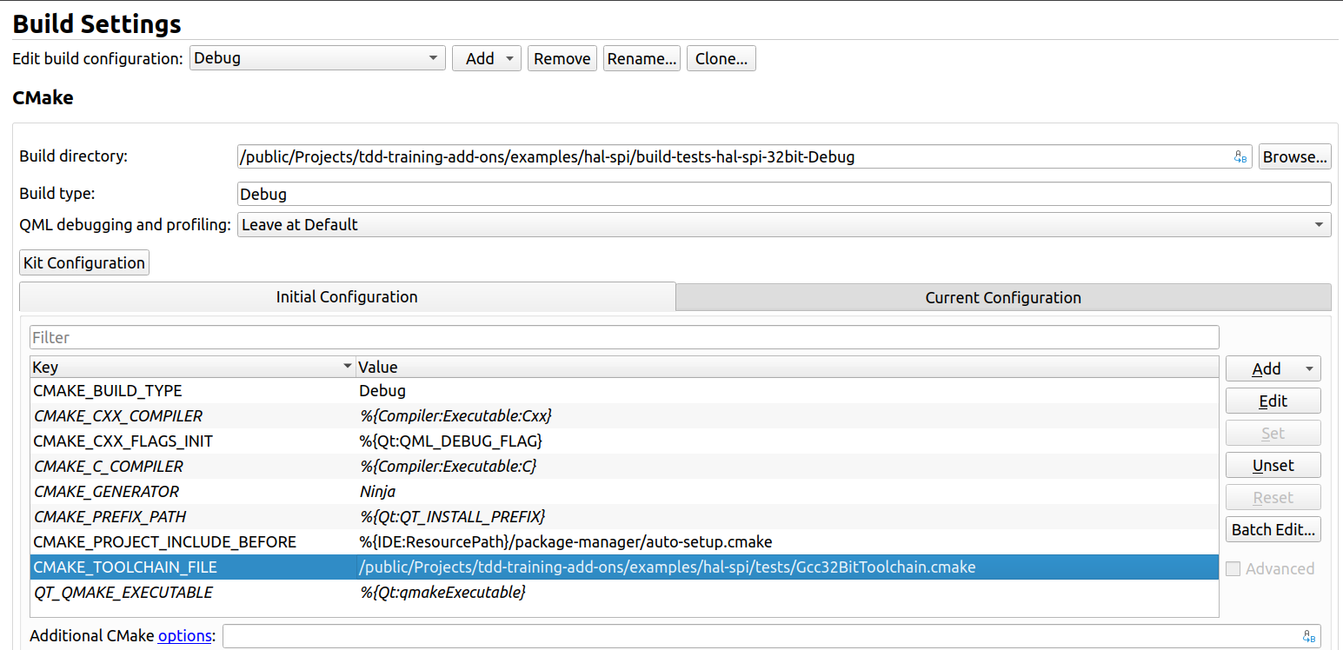Switch to Initial Configuration tab
Viewport: 1343px width, 650px height.
tap(347, 296)
